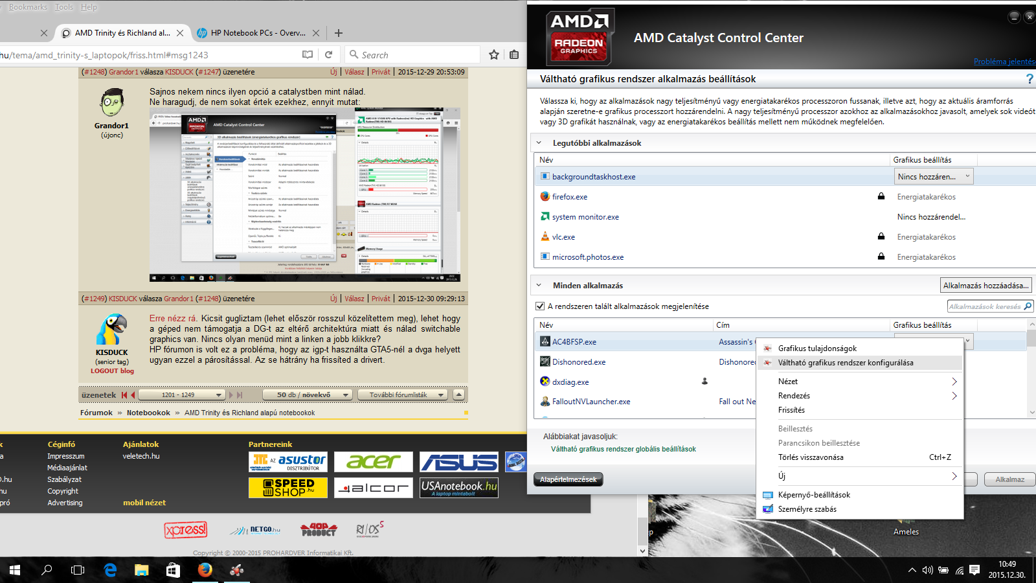Screen dimensions: 1036x583
Task: Collapse the 'Legutóbbi alkalmazások' section
Action: [539, 143]
